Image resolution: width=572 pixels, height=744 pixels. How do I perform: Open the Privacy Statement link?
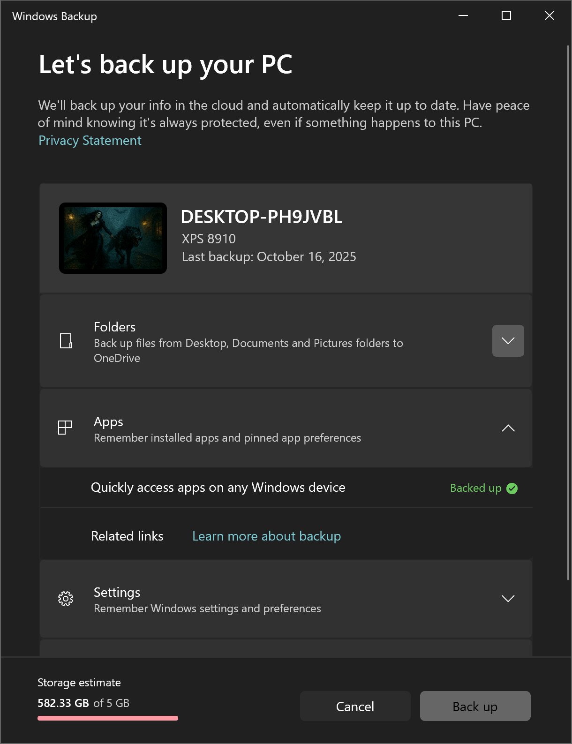coord(90,141)
